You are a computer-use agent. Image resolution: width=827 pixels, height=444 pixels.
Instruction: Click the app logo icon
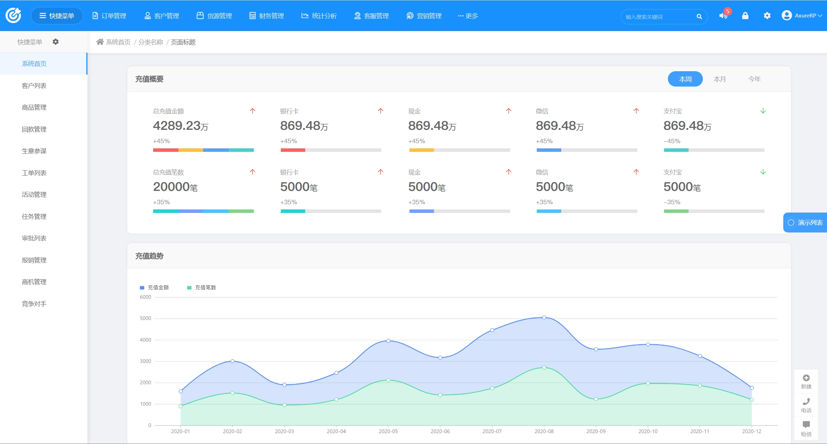(x=13, y=15)
